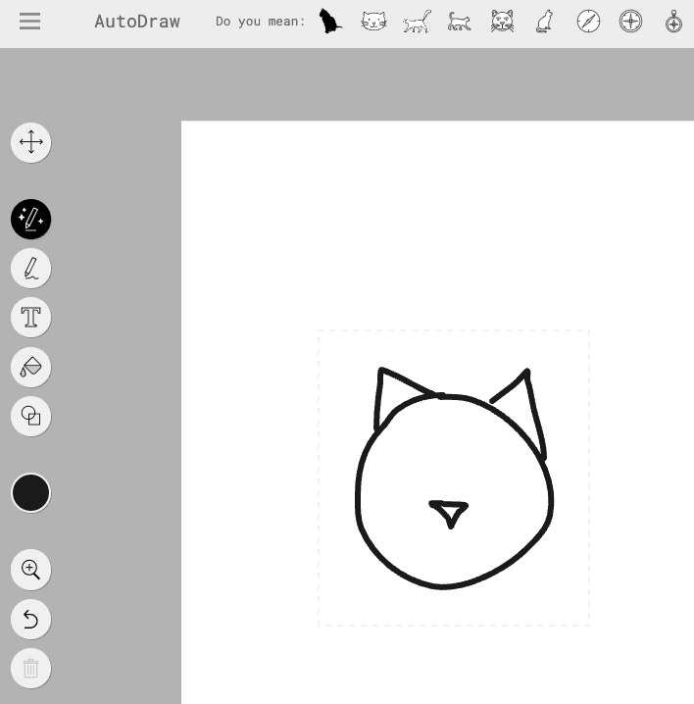Image resolution: width=694 pixels, height=704 pixels.
Task: Choose the walking cat with raised tail suggestion
Action: pos(417,21)
